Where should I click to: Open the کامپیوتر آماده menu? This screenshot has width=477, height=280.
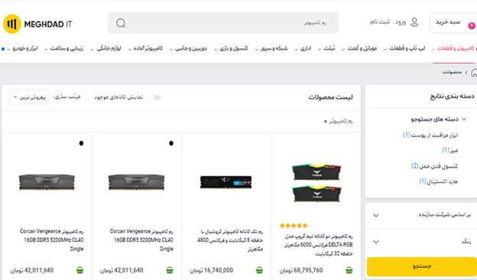point(145,48)
